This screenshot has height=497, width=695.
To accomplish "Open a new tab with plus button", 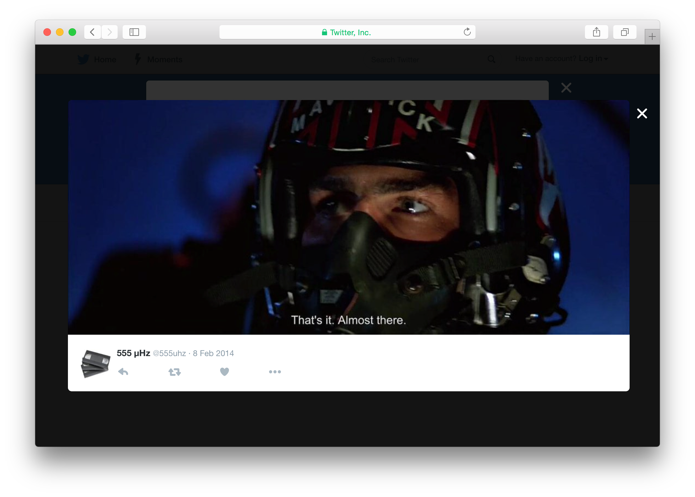I will tap(652, 37).
